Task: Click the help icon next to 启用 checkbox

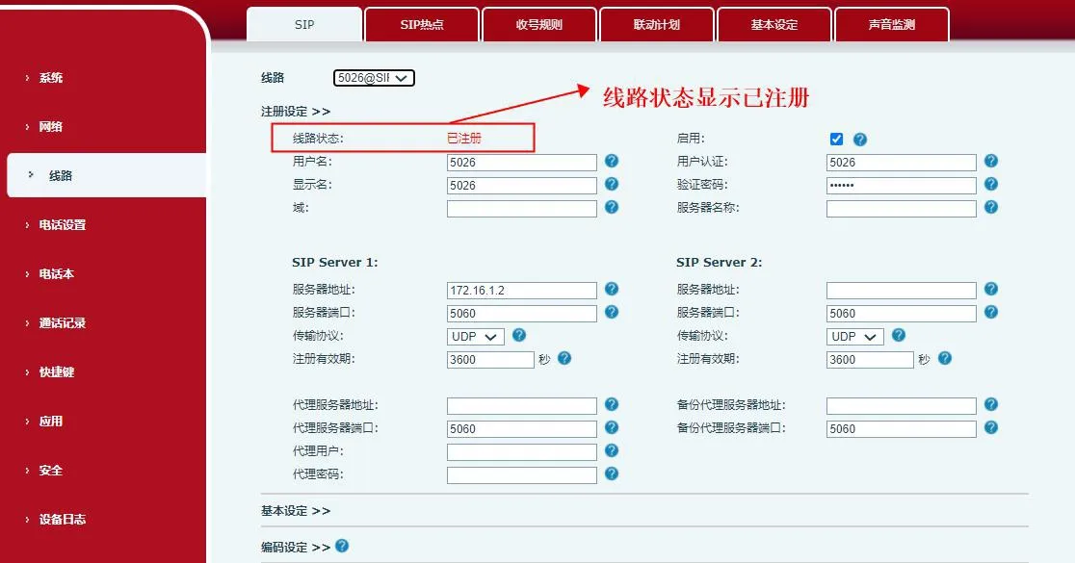Action: [x=858, y=139]
